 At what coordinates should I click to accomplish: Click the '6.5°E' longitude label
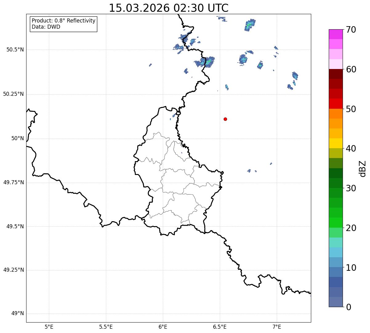point(220,327)
